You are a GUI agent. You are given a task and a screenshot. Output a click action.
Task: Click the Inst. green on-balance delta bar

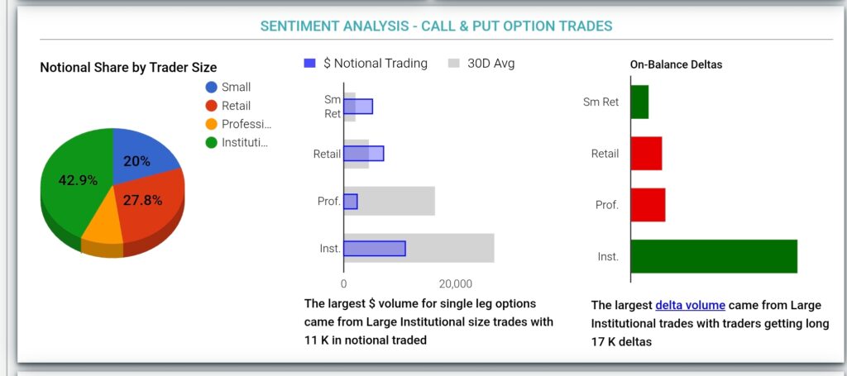point(713,256)
